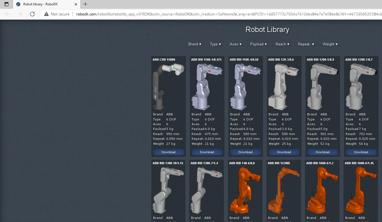The image size is (382, 222).
Task: Open the Axes filter dropdown
Action: (236, 44)
